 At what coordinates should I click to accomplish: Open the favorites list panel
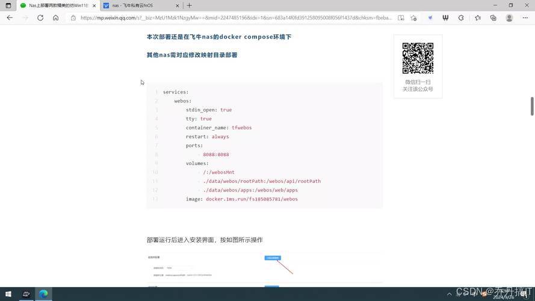(478, 17)
